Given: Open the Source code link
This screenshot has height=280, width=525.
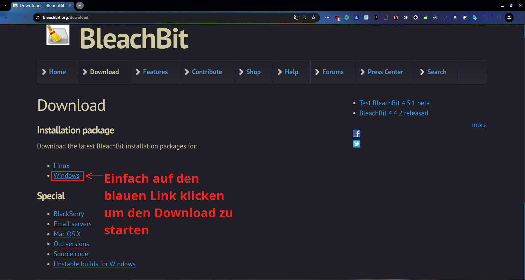Looking at the screenshot, I should [x=71, y=254].
